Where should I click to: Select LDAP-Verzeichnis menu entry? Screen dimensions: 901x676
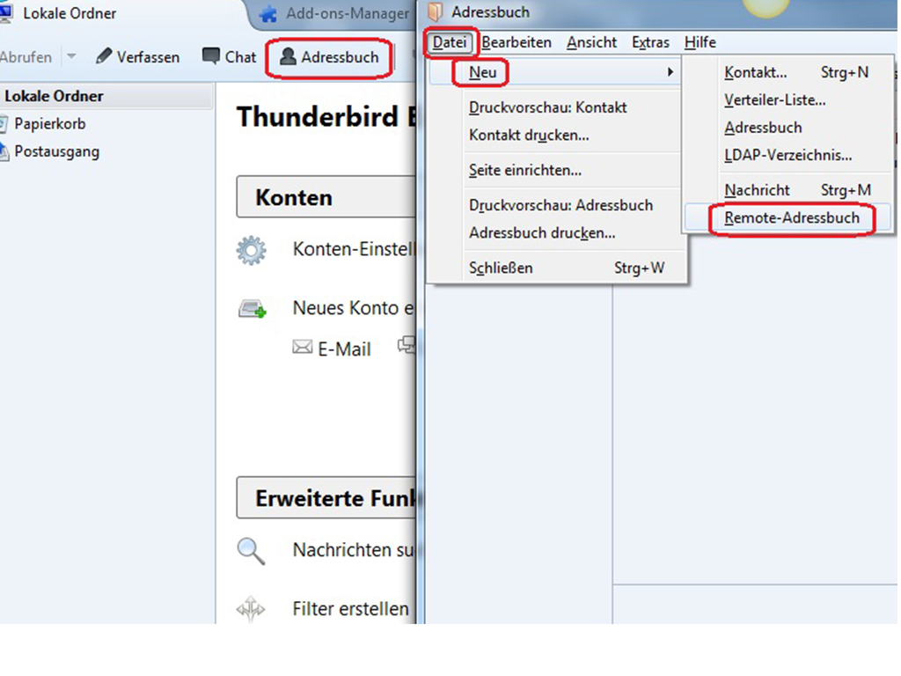(x=787, y=156)
